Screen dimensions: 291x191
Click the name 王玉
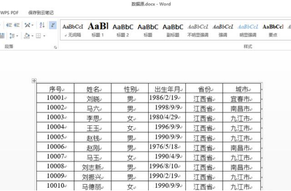93,128
